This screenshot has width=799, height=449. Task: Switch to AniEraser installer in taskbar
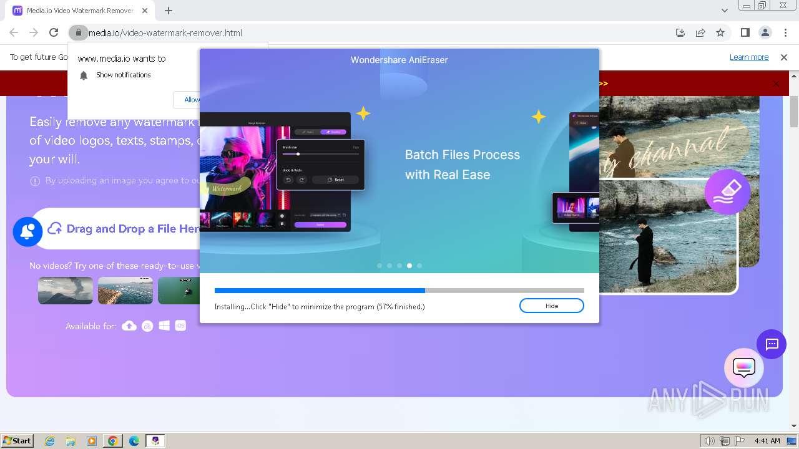coord(155,441)
